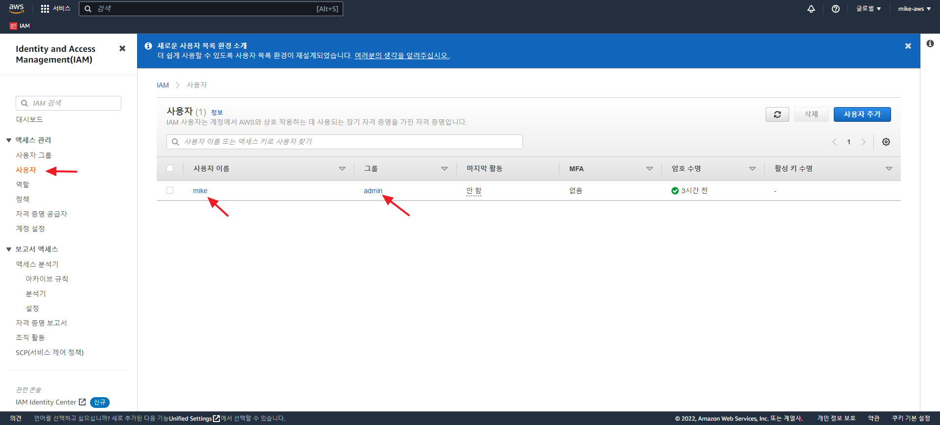Select 사용자 in sidebar
The width and height of the screenshot is (940, 425).
tap(26, 170)
